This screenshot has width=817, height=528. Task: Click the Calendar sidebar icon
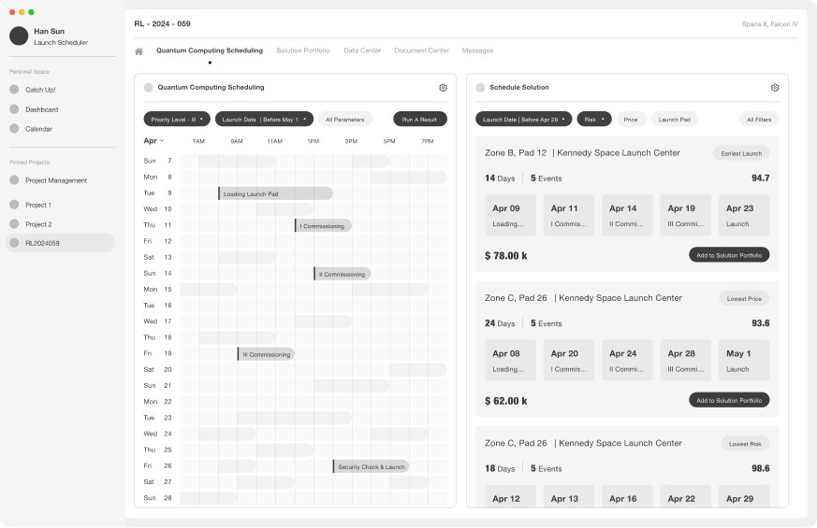(14, 129)
